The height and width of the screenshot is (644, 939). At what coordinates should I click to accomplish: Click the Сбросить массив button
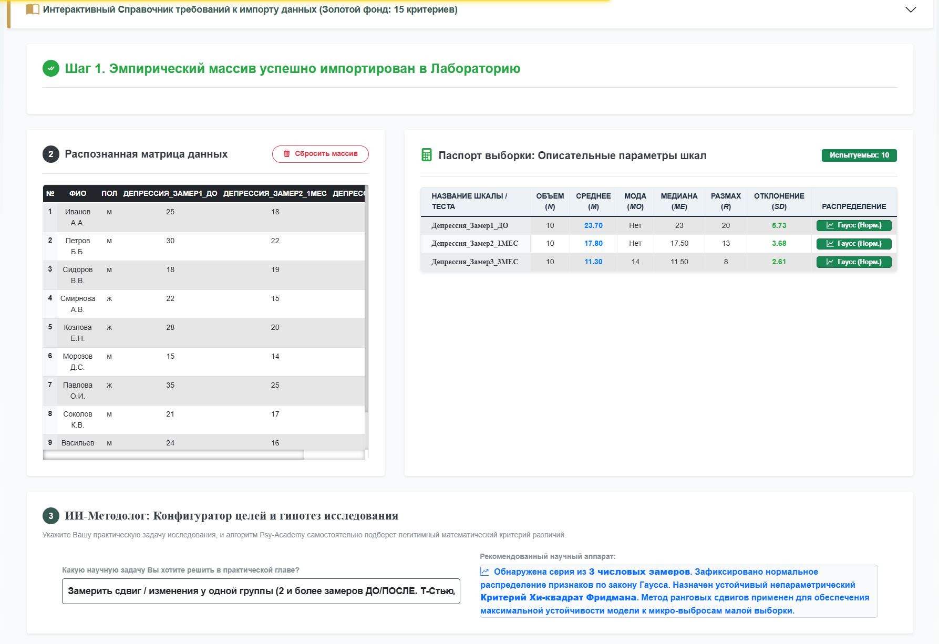321,154
